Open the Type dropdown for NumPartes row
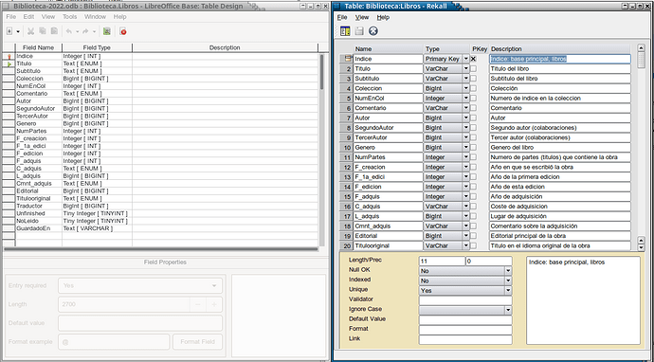The image size is (654, 362). click(466, 157)
